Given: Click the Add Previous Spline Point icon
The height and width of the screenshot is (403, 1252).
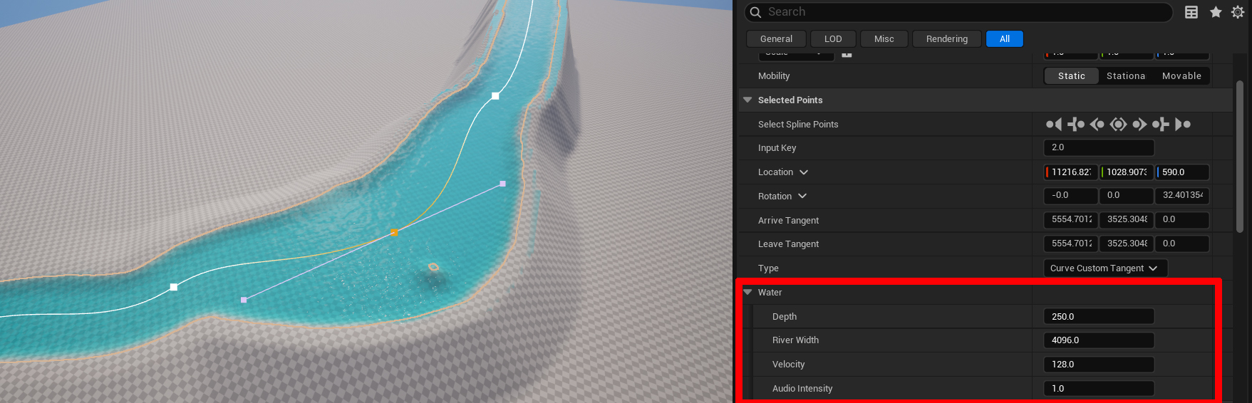Looking at the screenshot, I should pyautogui.click(x=1075, y=125).
